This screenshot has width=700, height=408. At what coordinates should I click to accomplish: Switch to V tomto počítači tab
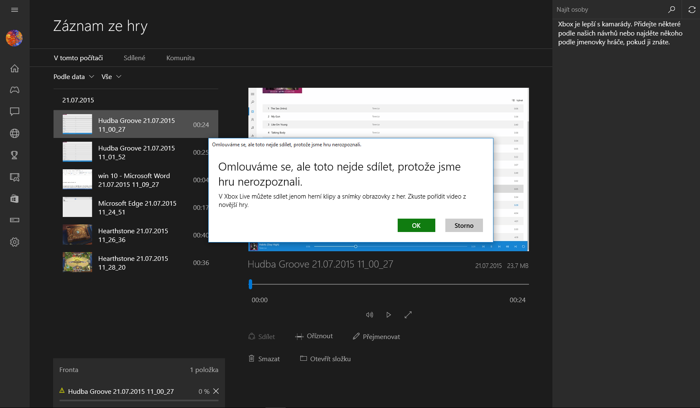coord(78,58)
